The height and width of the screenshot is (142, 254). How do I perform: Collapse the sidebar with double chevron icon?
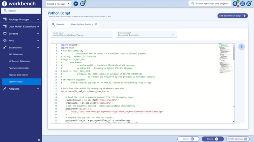39,140
